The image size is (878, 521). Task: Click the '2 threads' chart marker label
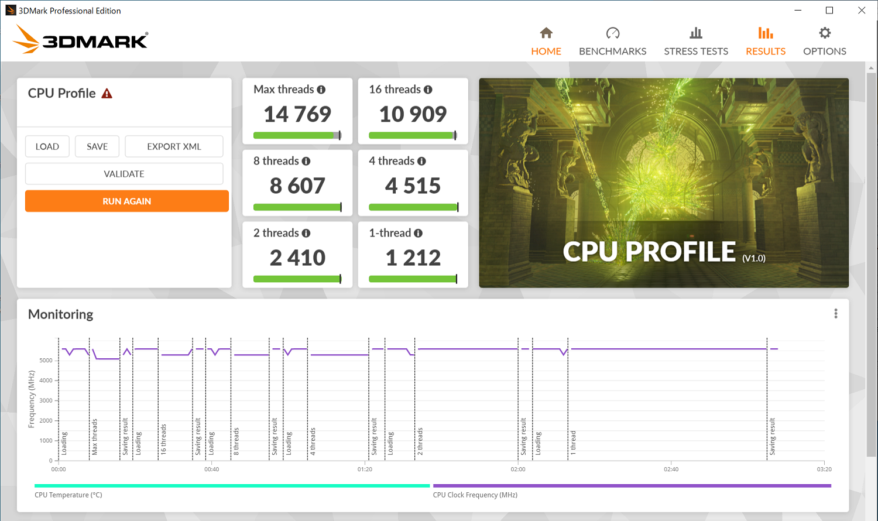click(x=420, y=441)
